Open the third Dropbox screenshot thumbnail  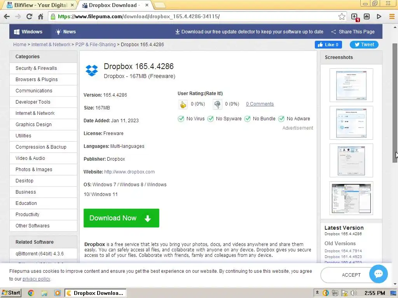[351, 160]
